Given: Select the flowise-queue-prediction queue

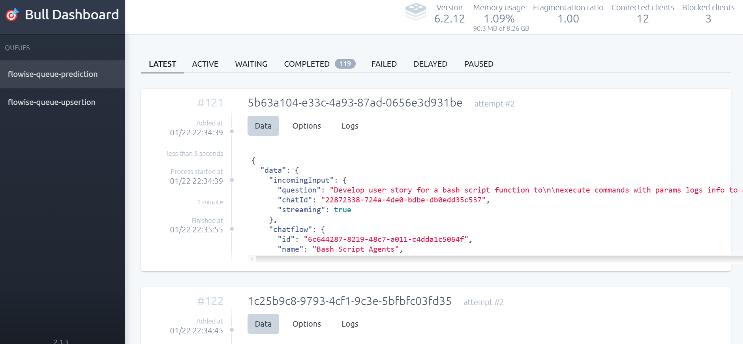Looking at the screenshot, I should pos(53,74).
